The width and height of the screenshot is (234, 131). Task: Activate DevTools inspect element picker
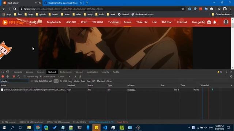(x=3, y=72)
